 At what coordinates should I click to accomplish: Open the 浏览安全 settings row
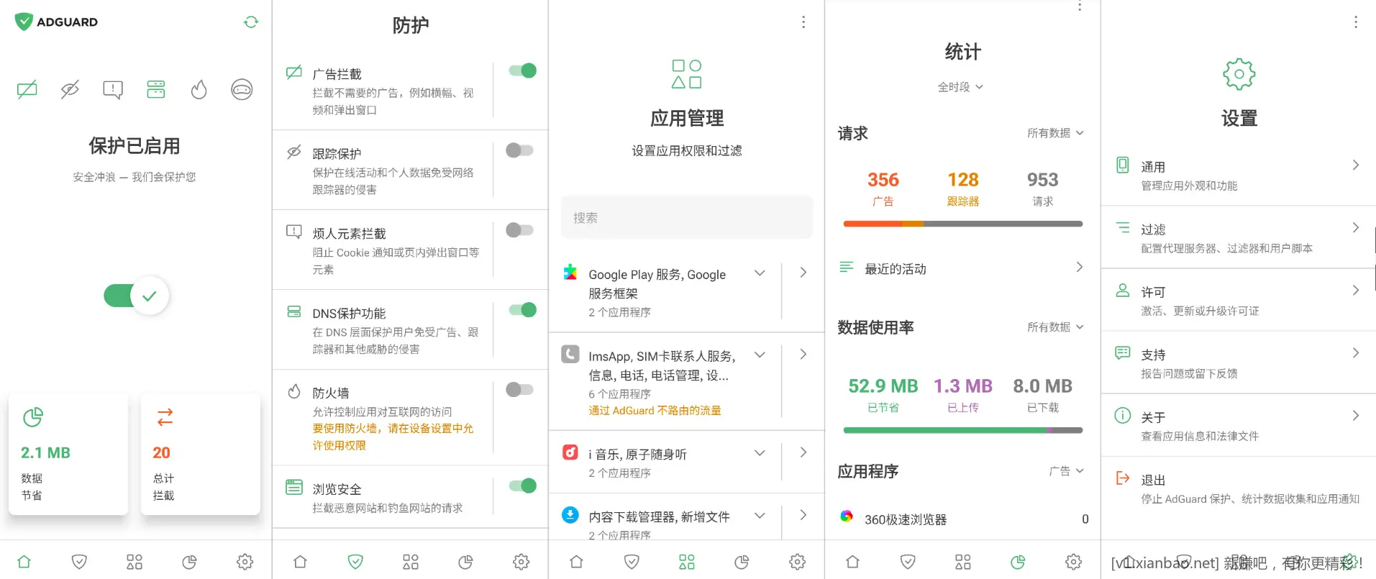tap(383, 498)
